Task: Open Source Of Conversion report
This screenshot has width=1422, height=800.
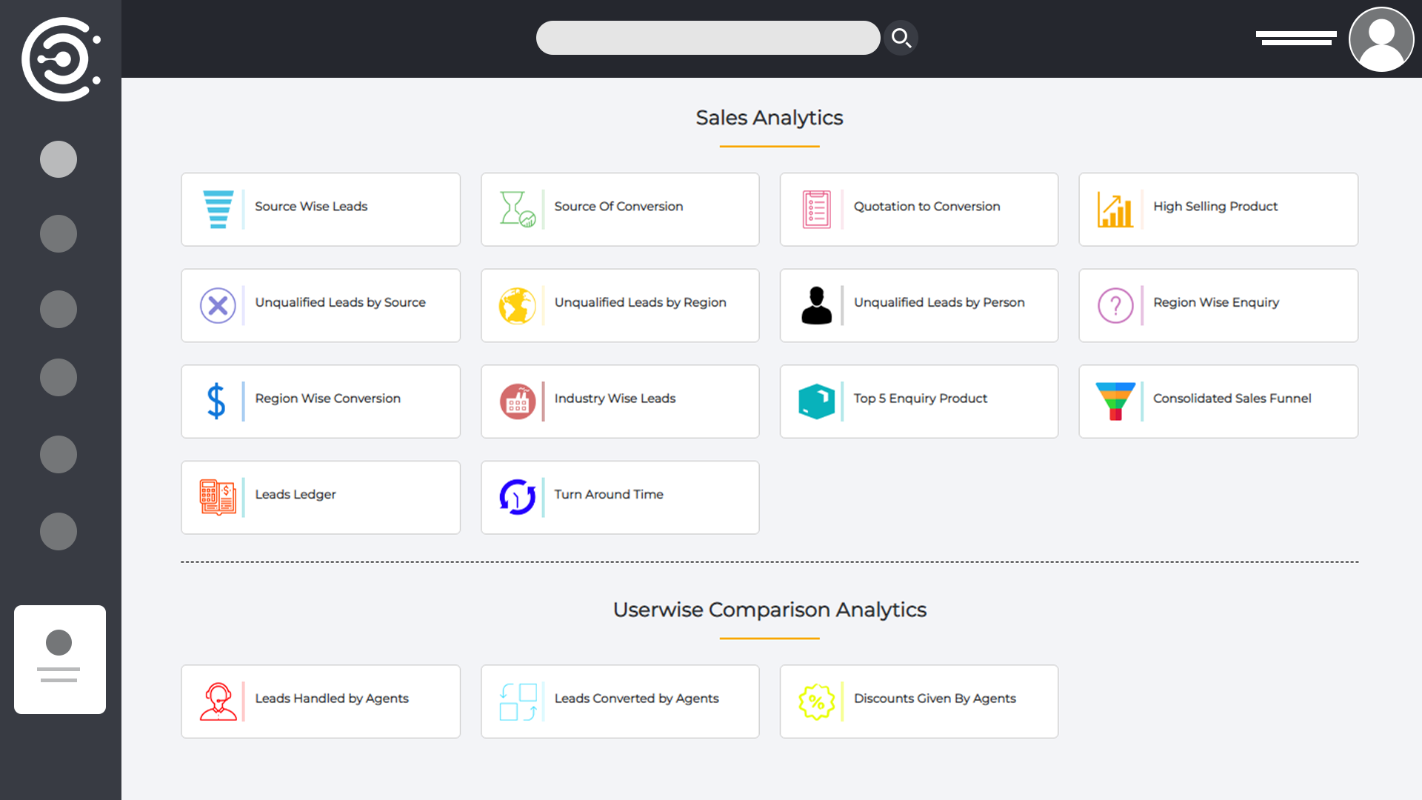Action: click(620, 210)
